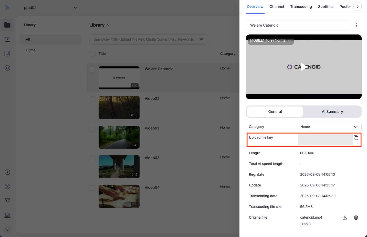Open the AI Summary section
The image size is (367, 237).
point(332,112)
